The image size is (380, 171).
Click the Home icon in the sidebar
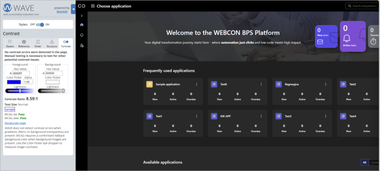click(82, 25)
